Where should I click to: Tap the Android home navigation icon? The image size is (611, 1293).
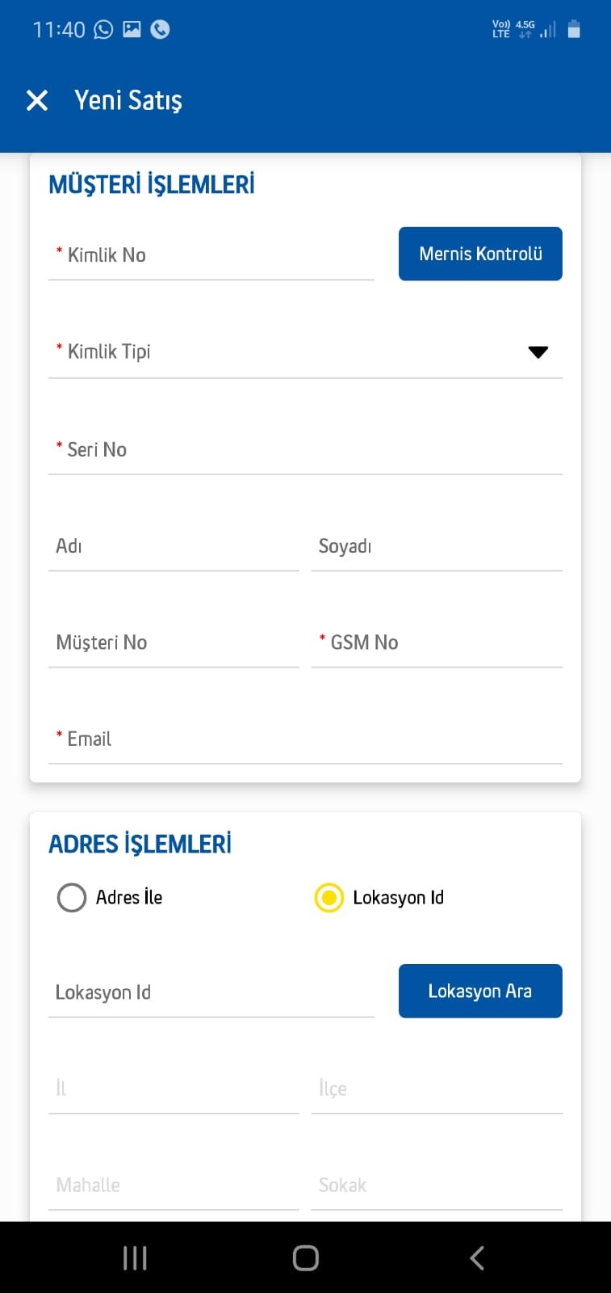(x=306, y=1257)
